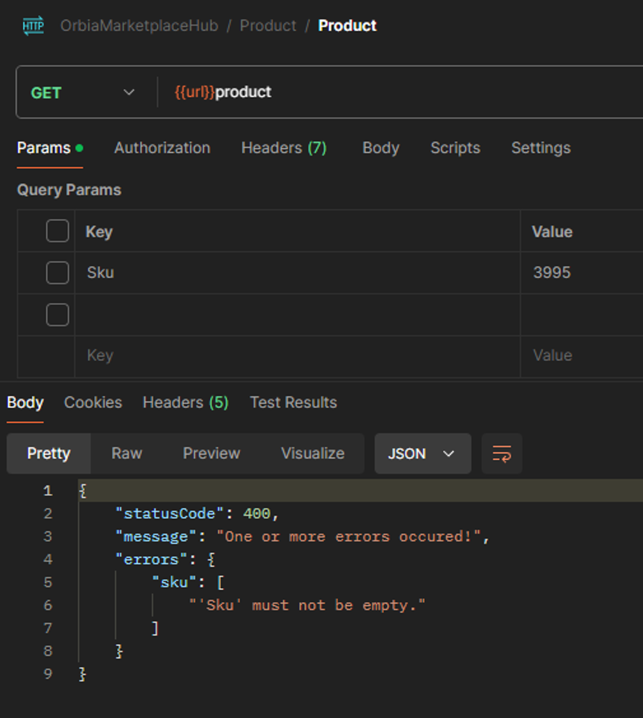Open the Test Results tab
The height and width of the screenshot is (718, 643).
coord(293,402)
